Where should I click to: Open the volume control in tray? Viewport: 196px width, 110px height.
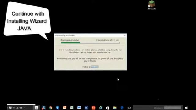(13, 108)
